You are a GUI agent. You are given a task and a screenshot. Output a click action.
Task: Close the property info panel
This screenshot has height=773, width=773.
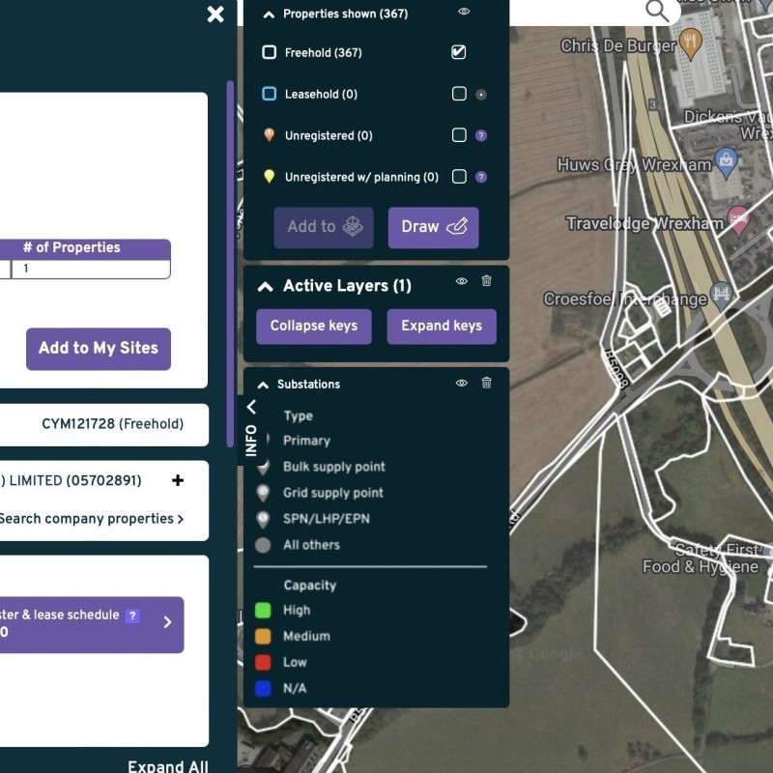(215, 14)
